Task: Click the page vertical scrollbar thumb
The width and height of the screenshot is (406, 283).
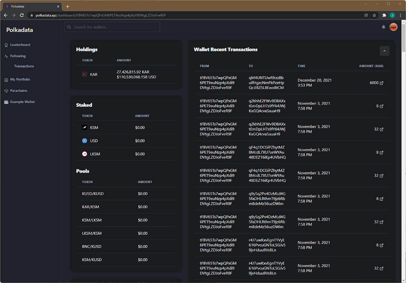Action: pos(403,38)
